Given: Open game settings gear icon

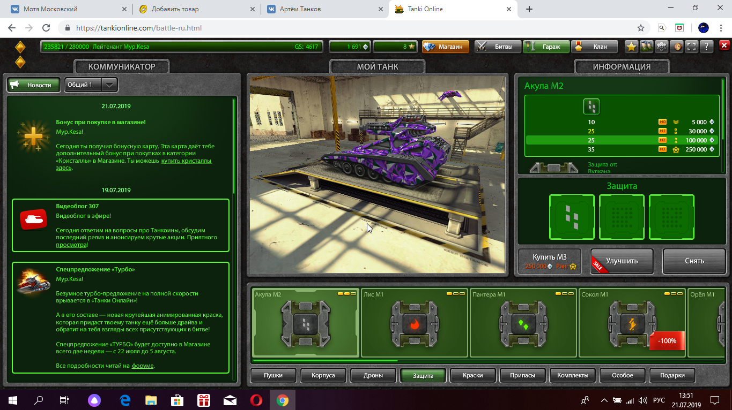Looking at the screenshot, I should click(662, 47).
